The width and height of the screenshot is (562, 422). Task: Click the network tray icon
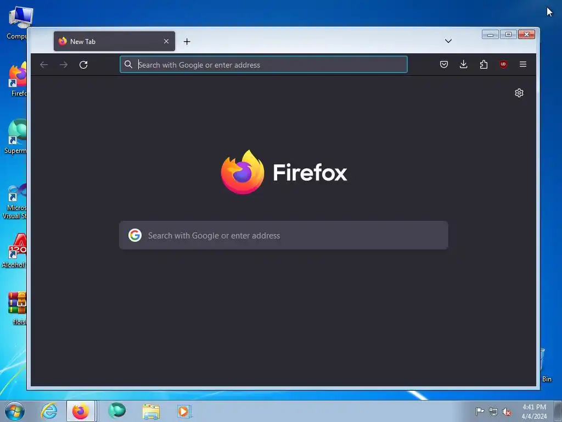(x=493, y=412)
